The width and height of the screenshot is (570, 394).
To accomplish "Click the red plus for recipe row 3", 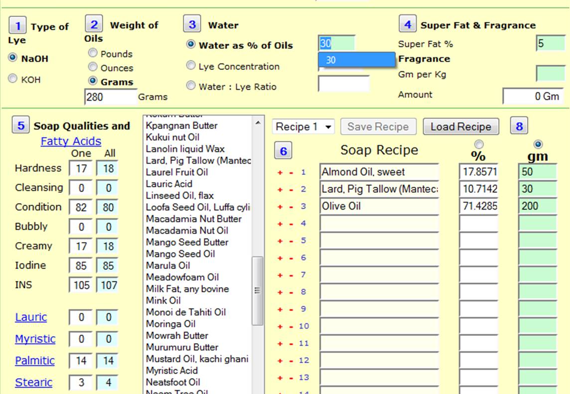I will point(280,207).
